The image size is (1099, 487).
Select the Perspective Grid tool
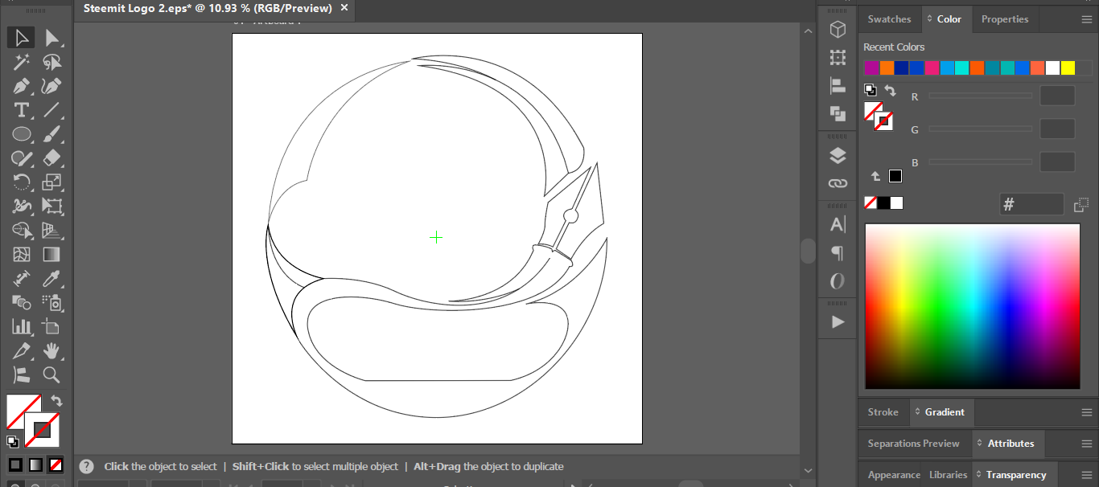[x=52, y=231]
